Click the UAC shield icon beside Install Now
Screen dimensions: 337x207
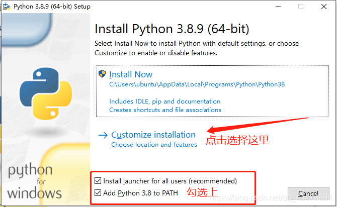102,74
